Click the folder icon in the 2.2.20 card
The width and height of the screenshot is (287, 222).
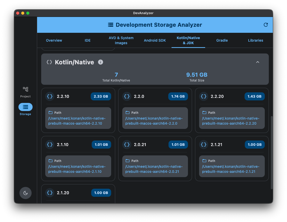tap(204, 113)
